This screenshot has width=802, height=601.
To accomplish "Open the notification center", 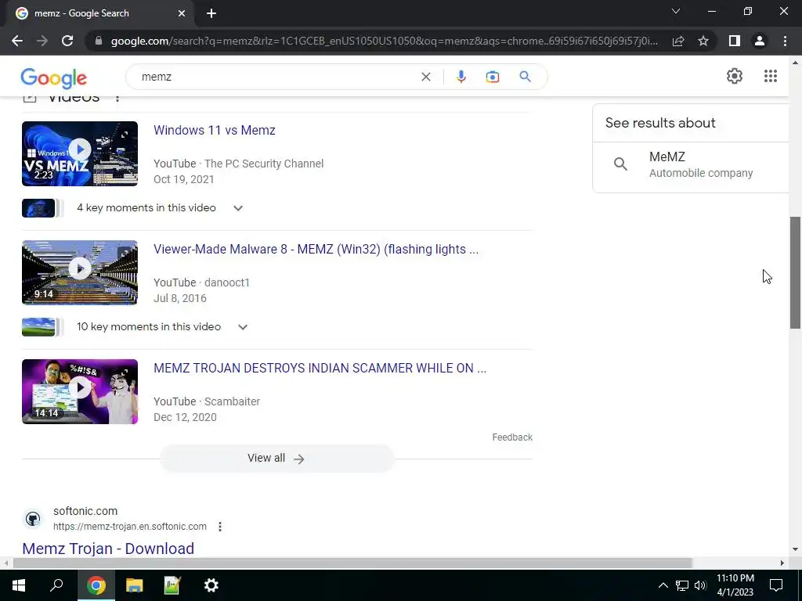I will [776, 585].
